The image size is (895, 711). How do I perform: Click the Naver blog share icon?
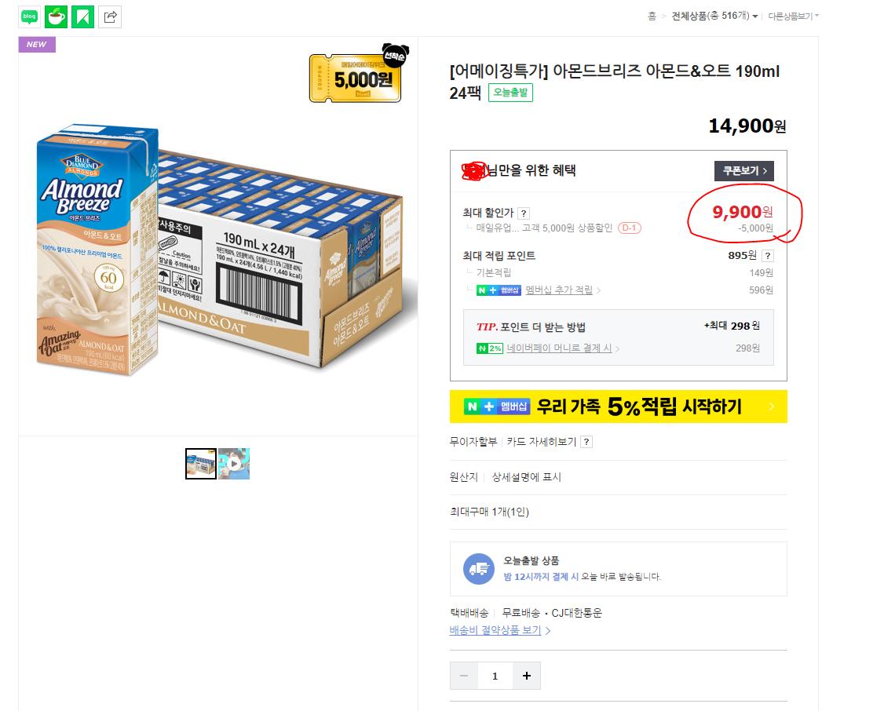coord(29,16)
